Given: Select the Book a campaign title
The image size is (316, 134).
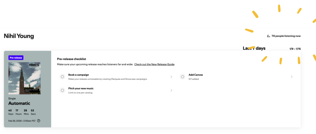Looking at the screenshot, I should pyautogui.click(x=78, y=75).
